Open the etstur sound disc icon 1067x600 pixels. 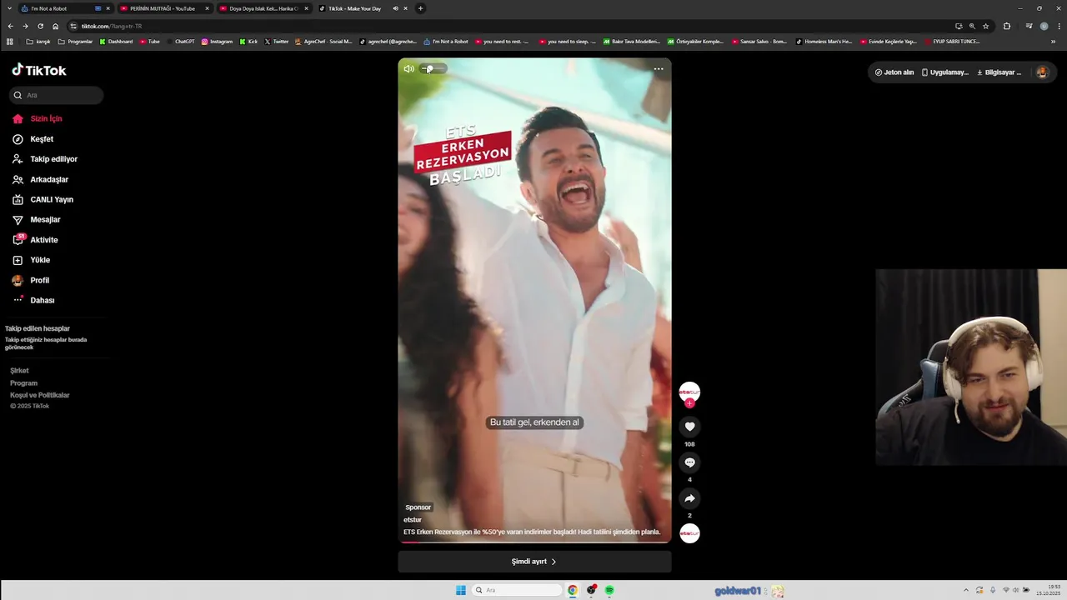tap(689, 532)
